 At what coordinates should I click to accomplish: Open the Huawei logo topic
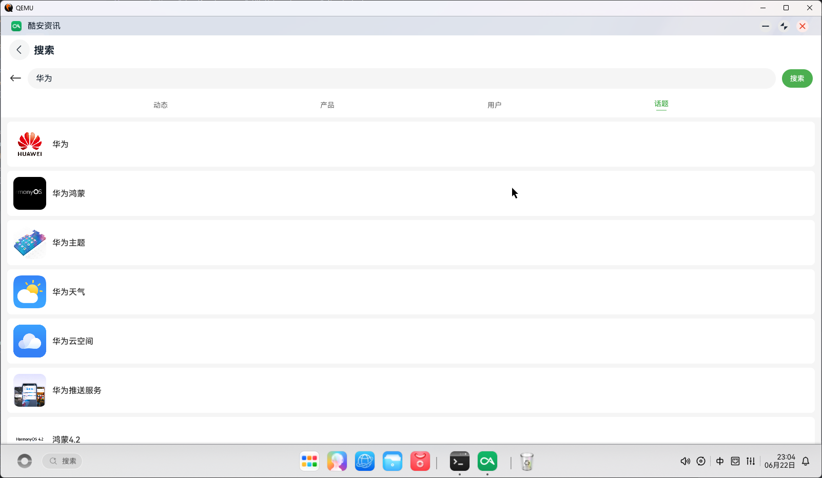[x=30, y=144]
